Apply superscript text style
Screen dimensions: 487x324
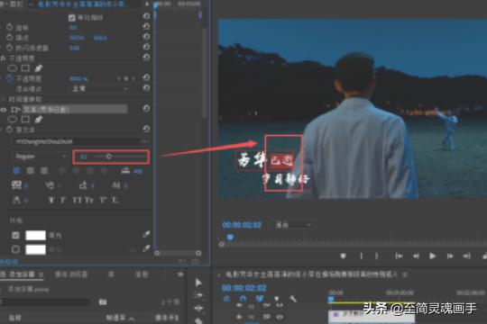click(x=103, y=200)
